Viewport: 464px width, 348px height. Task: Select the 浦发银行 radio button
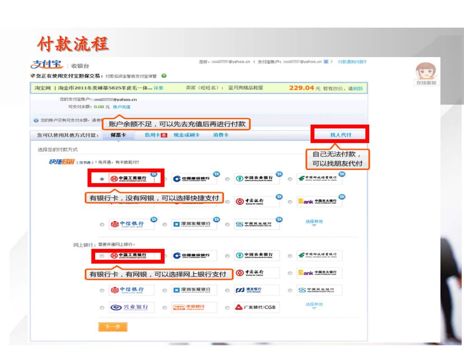click(x=227, y=290)
